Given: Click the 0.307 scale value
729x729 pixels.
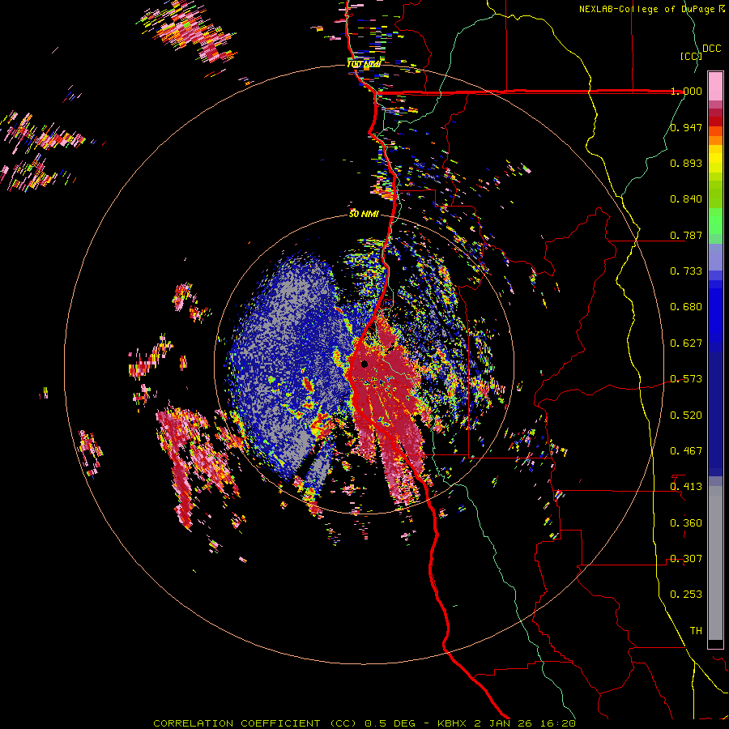Looking at the screenshot, I should (686, 559).
